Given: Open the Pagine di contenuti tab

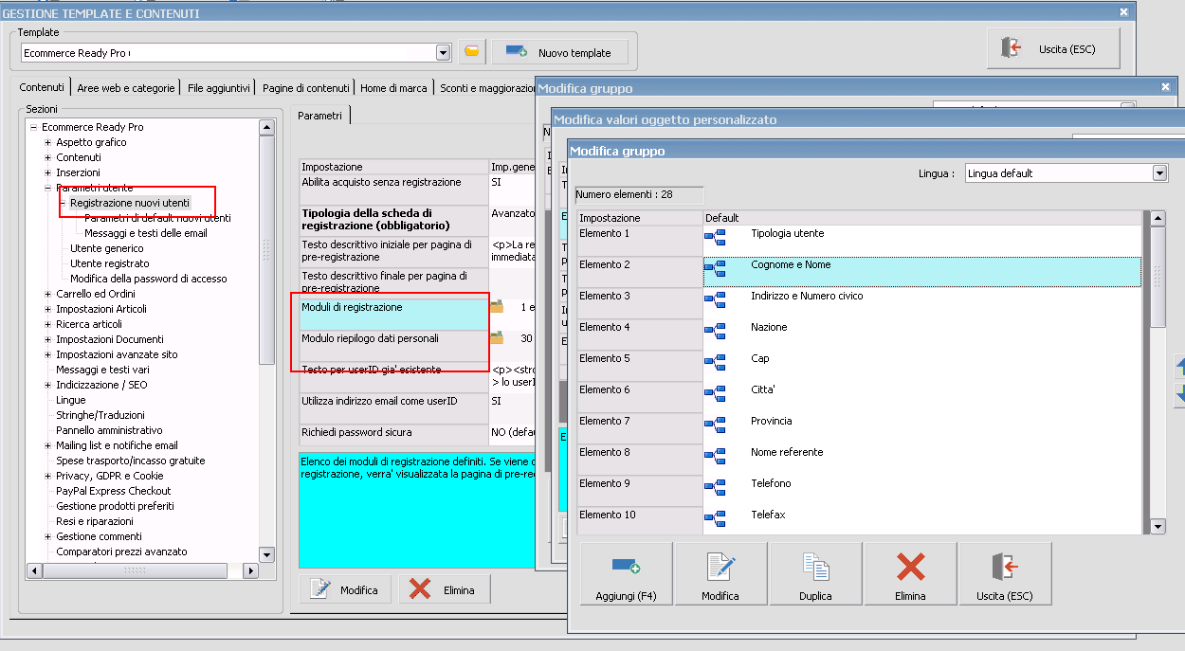Looking at the screenshot, I should click(305, 88).
